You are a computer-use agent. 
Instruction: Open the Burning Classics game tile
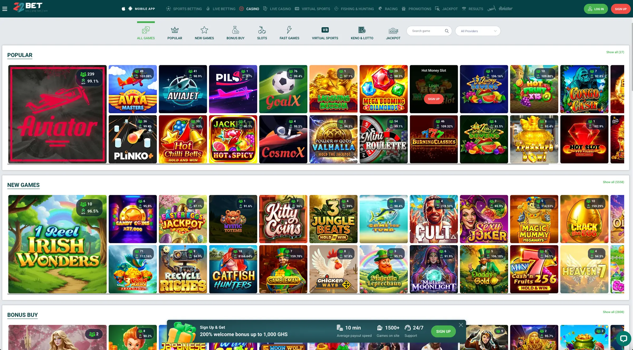pyautogui.click(x=434, y=139)
